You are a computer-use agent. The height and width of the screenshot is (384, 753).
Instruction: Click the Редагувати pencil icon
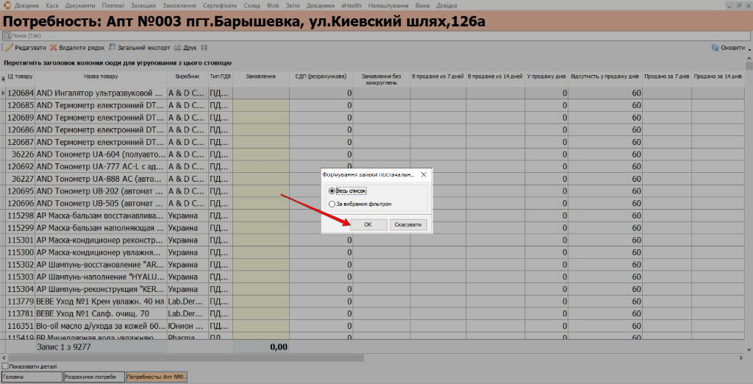point(9,48)
